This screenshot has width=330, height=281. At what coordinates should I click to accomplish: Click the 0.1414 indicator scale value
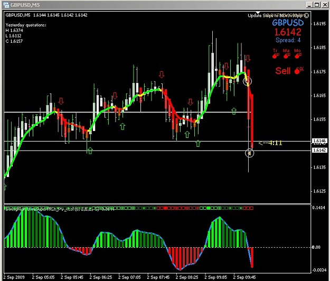pyautogui.click(x=319, y=208)
